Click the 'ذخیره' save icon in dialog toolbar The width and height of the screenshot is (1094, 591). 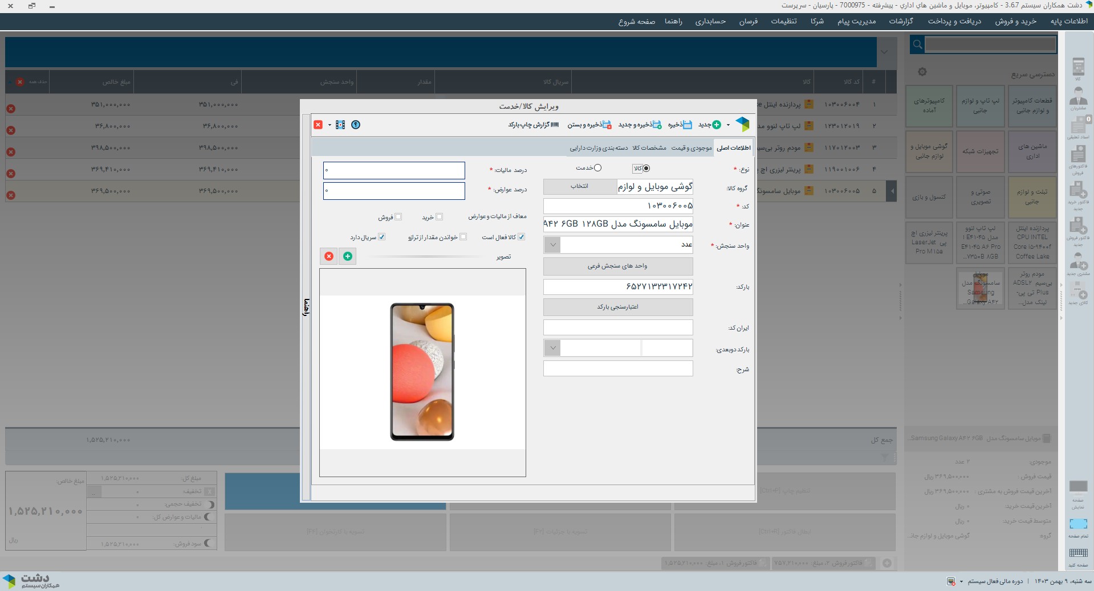click(687, 125)
